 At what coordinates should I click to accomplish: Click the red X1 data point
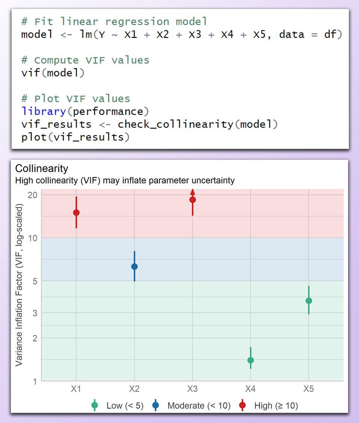coord(76,213)
